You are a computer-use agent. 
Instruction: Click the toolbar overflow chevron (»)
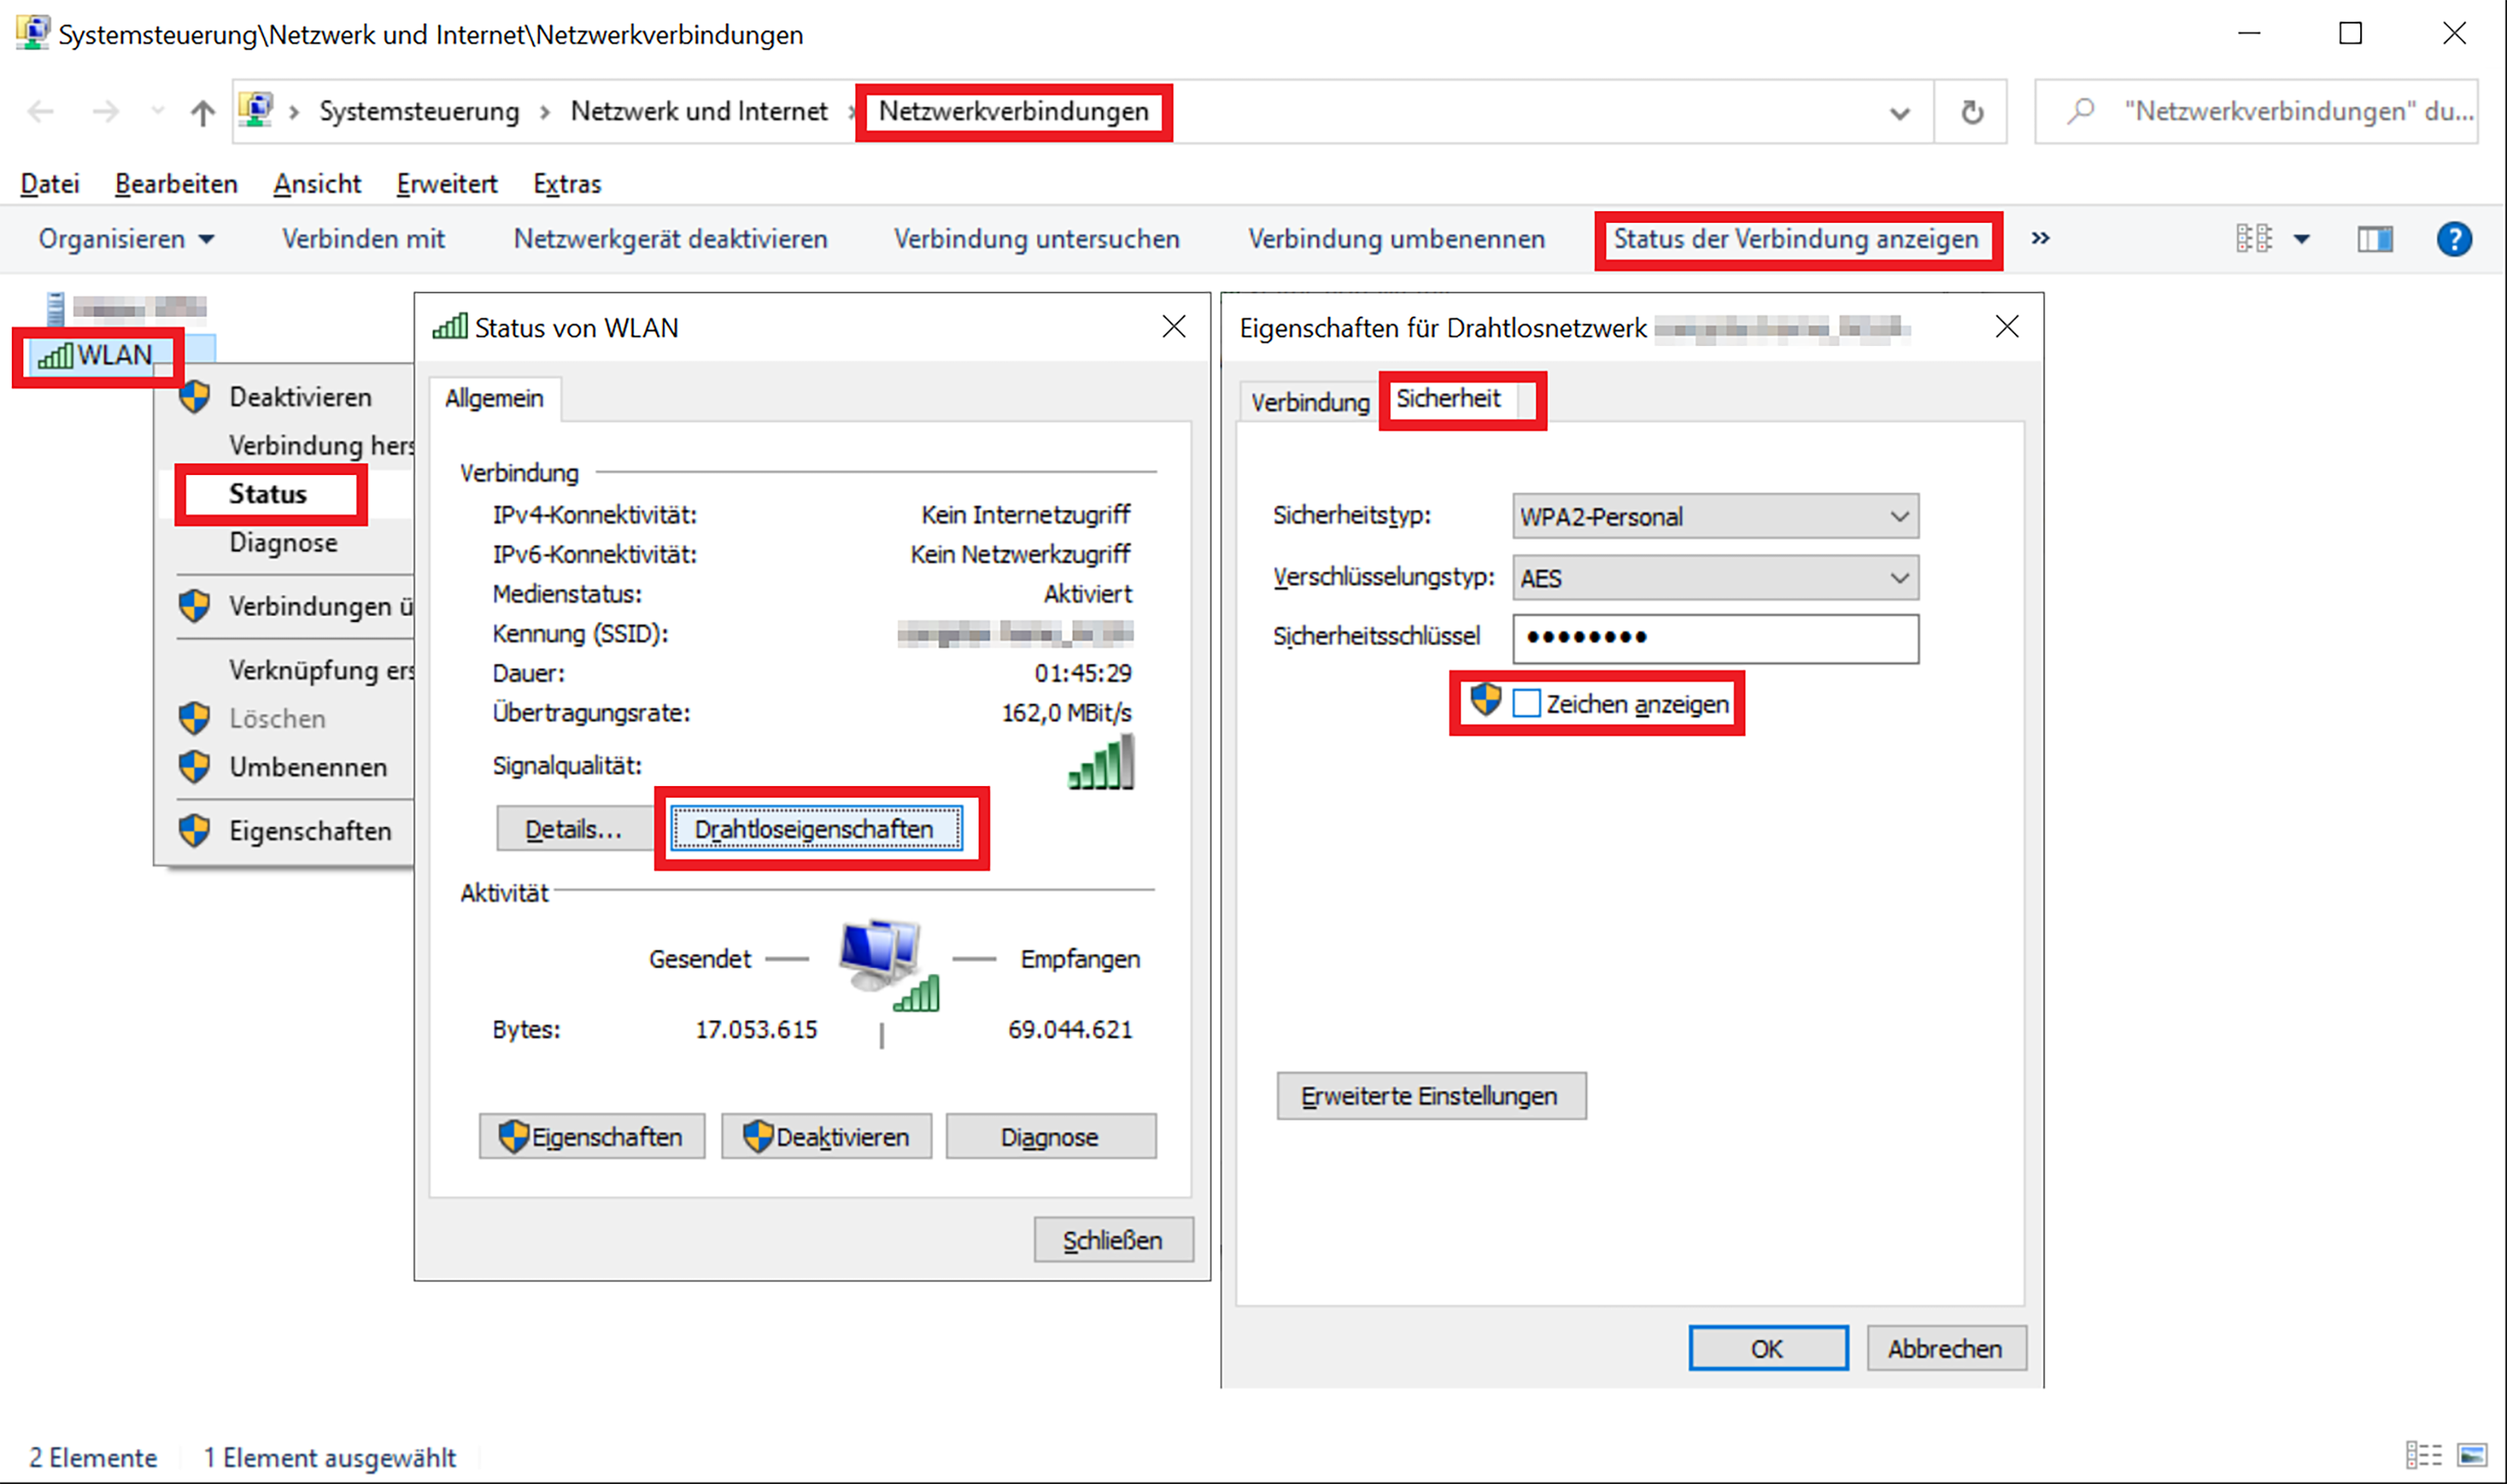tap(2040, 238)
